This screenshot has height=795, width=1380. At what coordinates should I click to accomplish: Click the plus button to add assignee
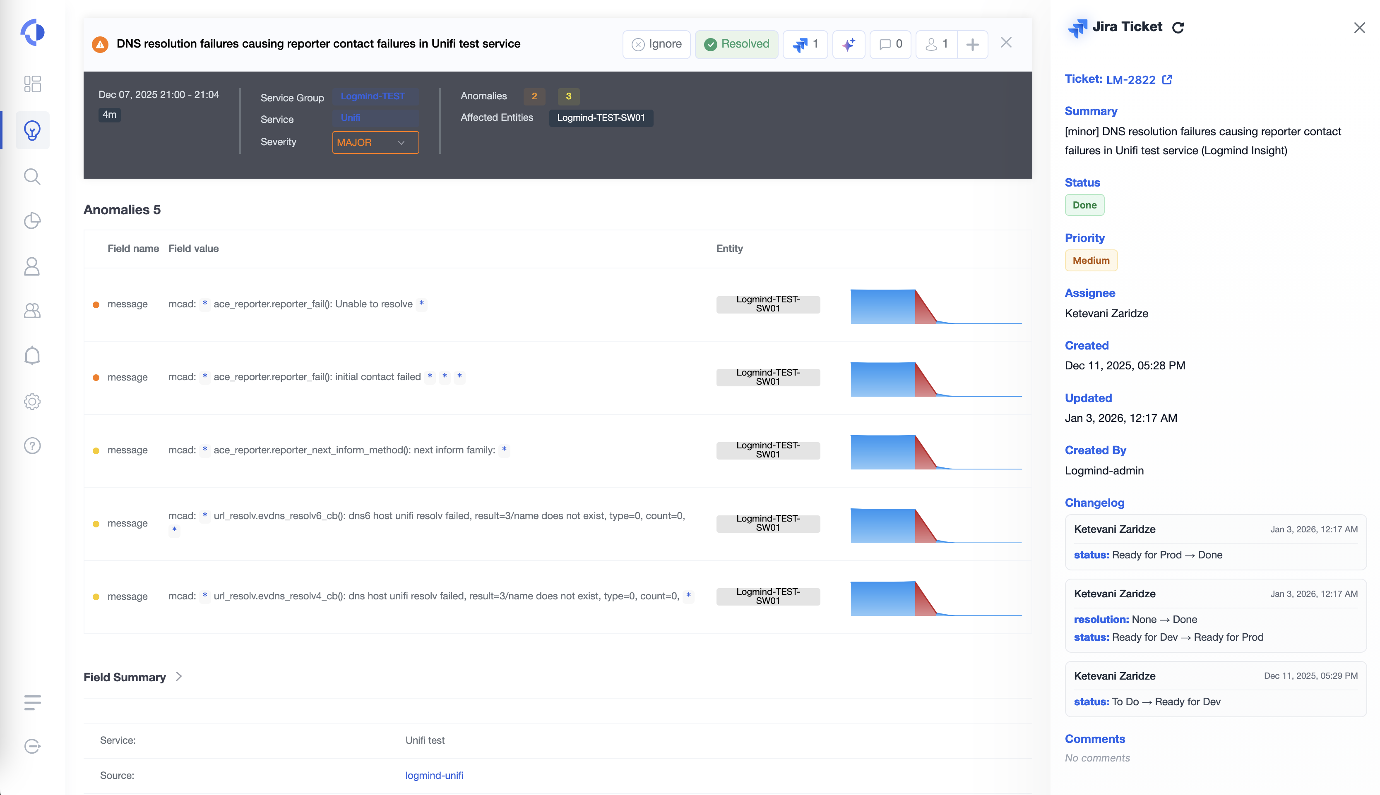pos(972,44)
